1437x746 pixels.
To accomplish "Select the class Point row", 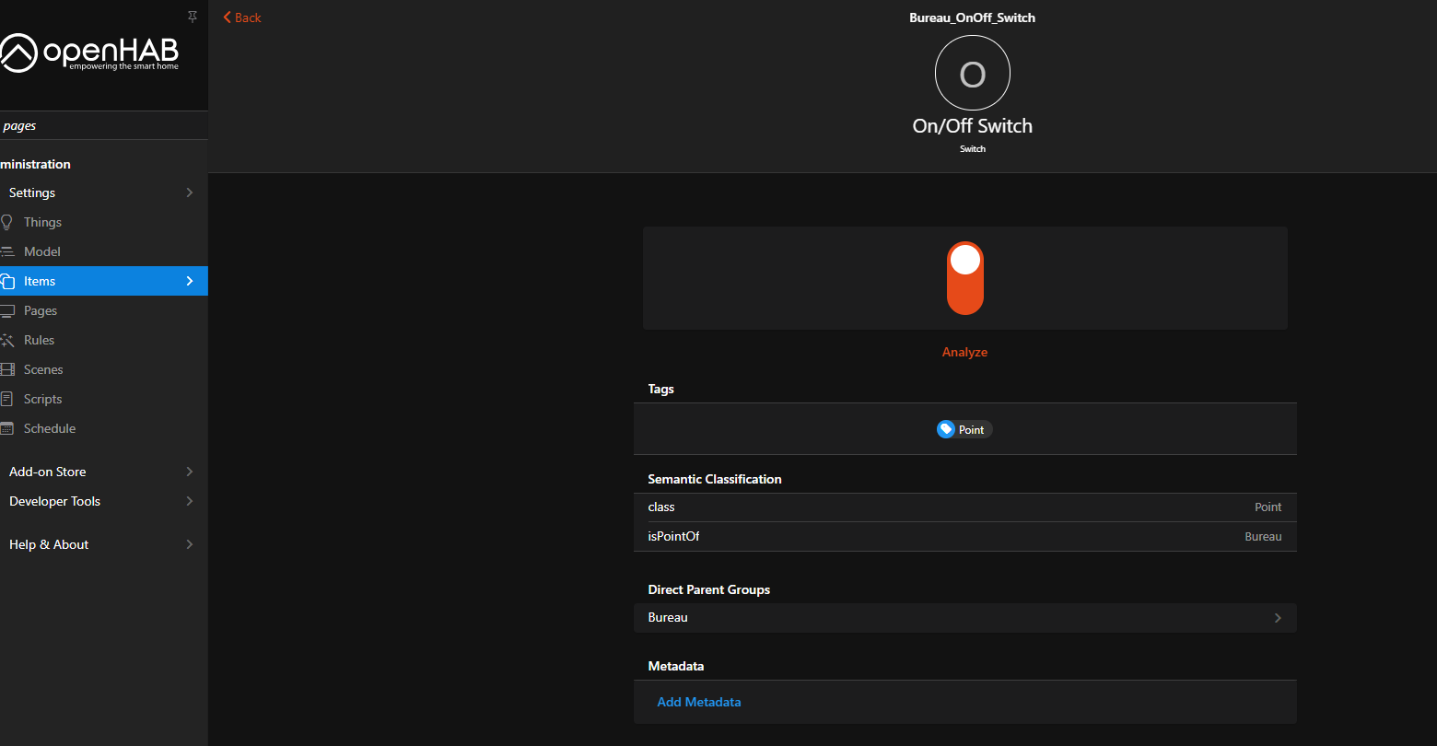I will [964, 507].
